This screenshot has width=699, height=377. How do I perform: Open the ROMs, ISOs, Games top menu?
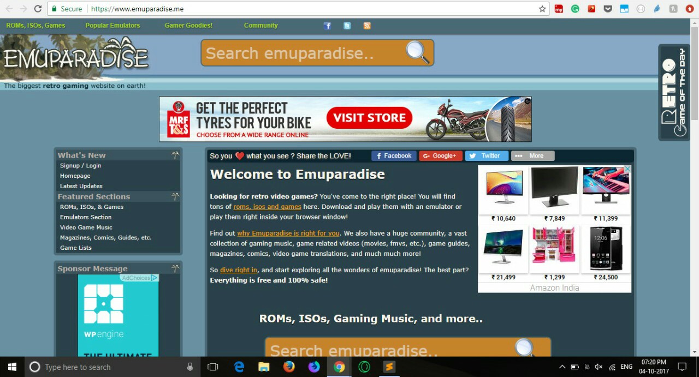coord(35,26)
